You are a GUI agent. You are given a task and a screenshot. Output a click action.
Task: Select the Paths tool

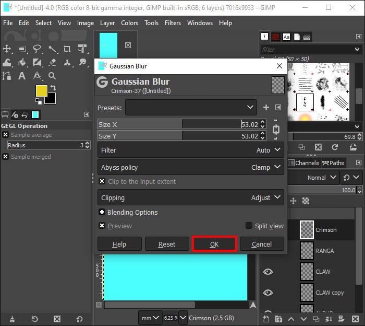pyautogui.click(x=7, y=76)
